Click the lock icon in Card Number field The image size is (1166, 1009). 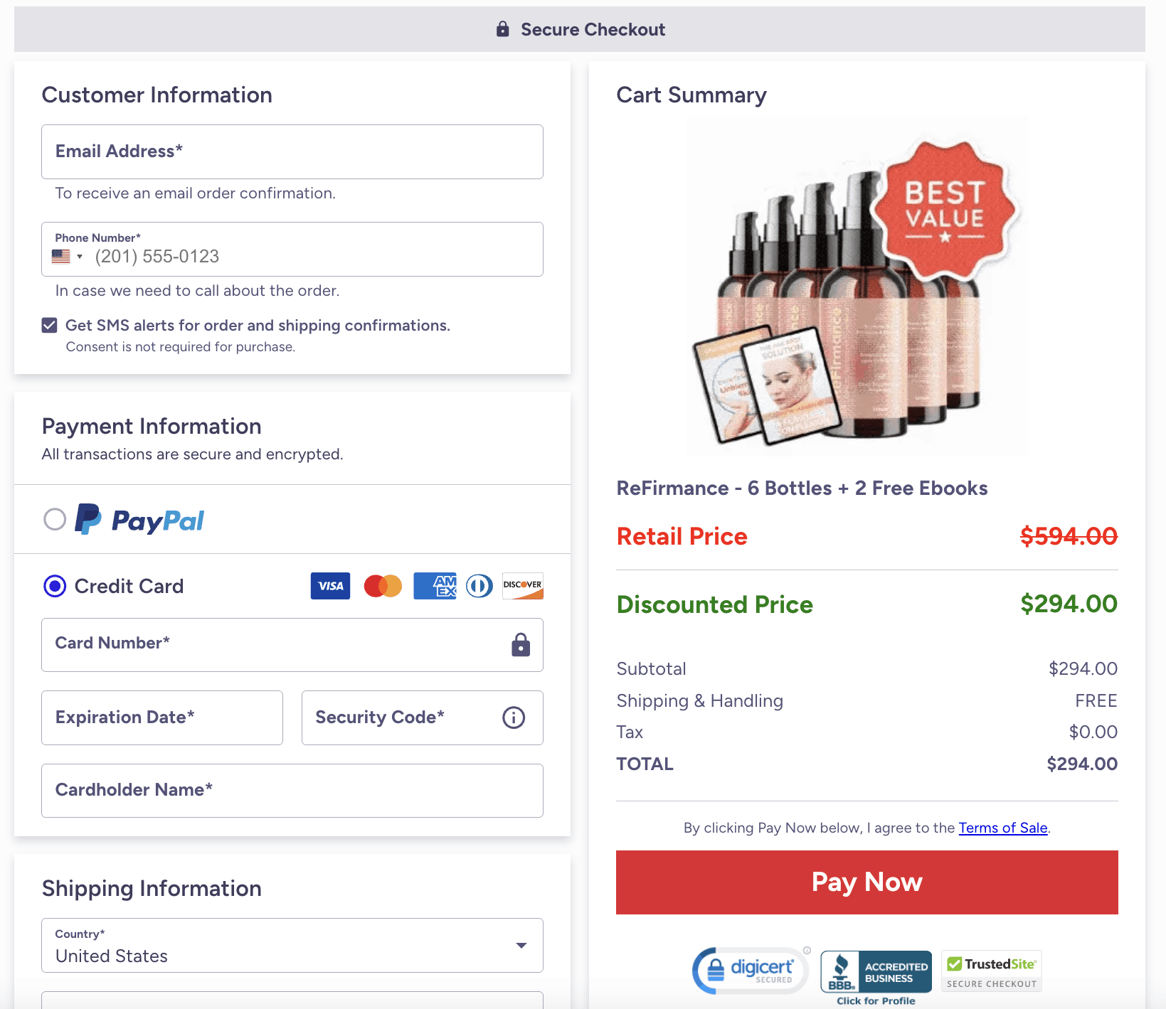[x=520, y=645]
